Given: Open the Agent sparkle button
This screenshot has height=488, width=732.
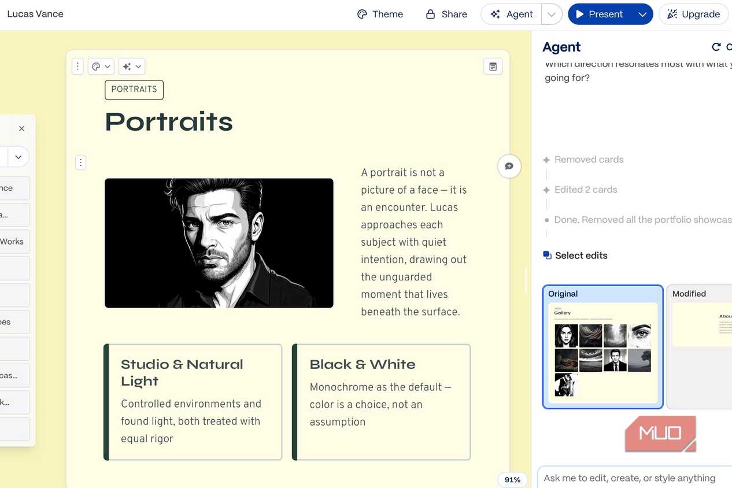Looking at the screenshot, I should (x=511, y=14).
